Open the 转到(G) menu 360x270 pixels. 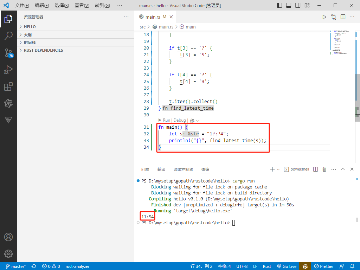pos(102,5)
